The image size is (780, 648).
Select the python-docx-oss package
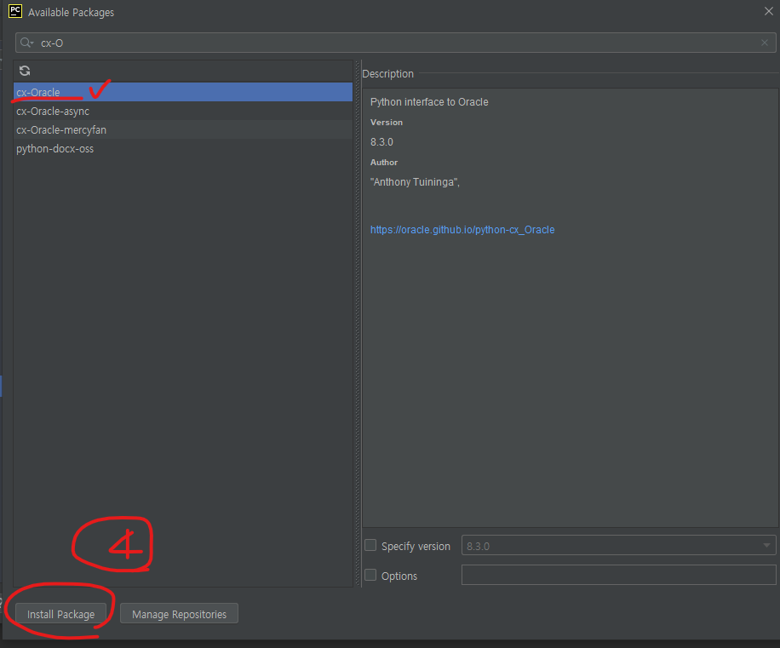183,149
